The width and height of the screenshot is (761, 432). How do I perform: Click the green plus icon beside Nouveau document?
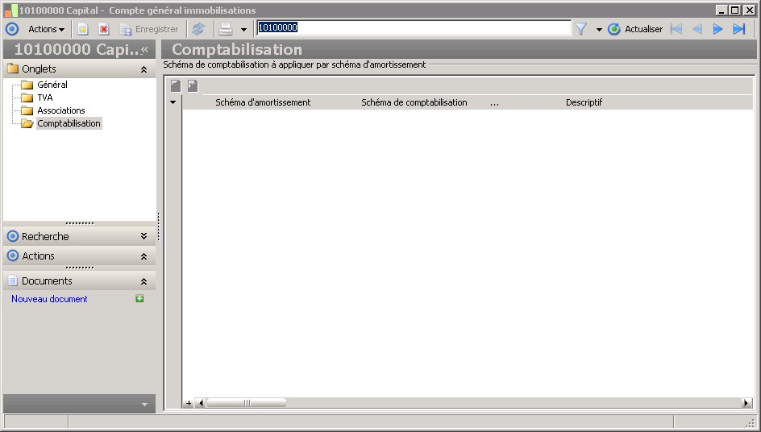[139, 298]
